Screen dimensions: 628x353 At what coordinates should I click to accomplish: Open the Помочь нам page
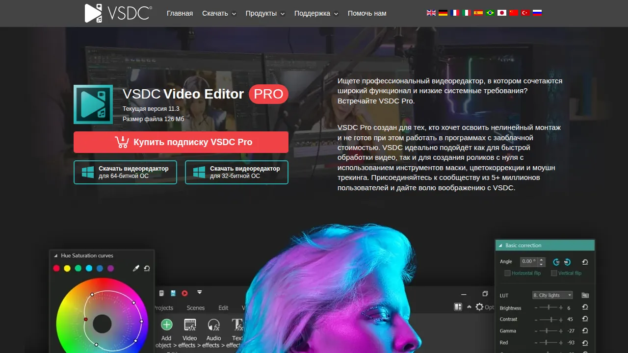click(367, 13)
